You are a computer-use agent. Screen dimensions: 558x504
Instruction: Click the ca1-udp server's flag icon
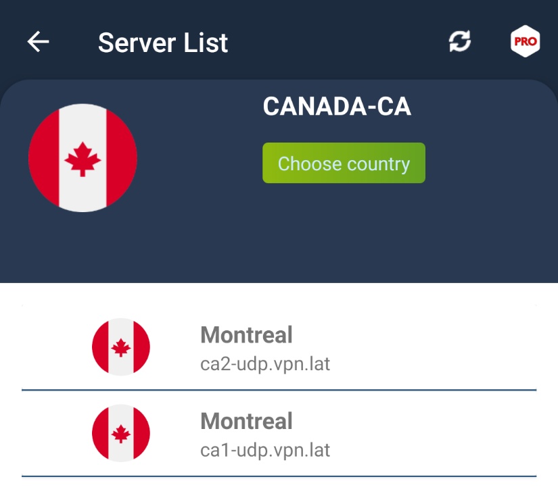[120, 434]
